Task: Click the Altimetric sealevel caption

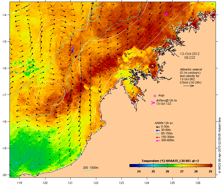Action: (x=191, y=69)
